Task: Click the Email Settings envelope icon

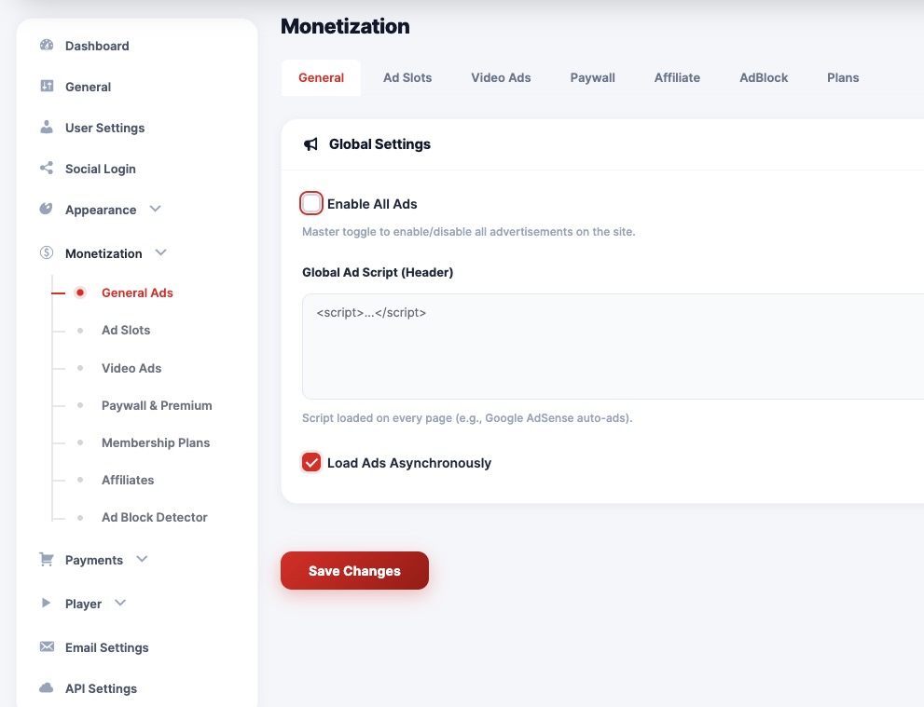Action: coord(47,647)
